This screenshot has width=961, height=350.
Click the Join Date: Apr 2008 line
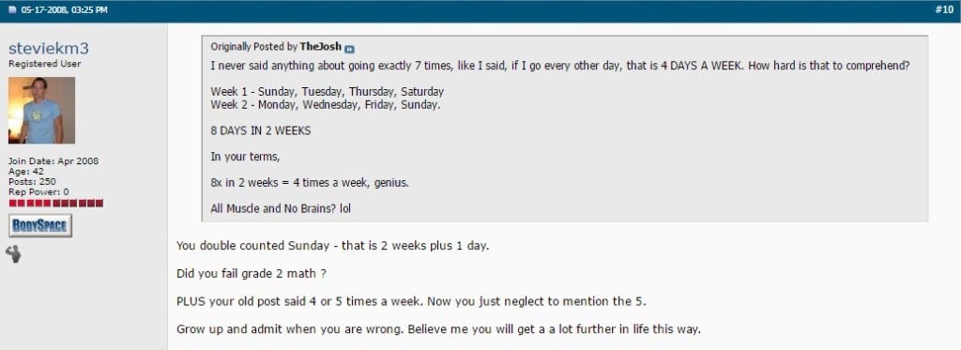53,161
